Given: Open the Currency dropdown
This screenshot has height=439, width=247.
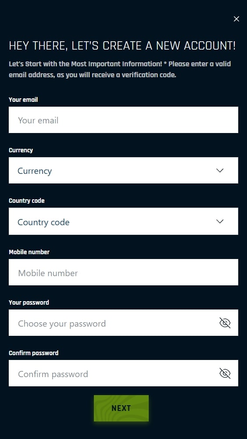Looking at the screenshot, I should 123,170.
